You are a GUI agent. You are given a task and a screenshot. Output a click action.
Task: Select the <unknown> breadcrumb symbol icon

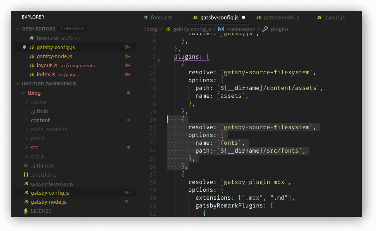coord(221,29)
